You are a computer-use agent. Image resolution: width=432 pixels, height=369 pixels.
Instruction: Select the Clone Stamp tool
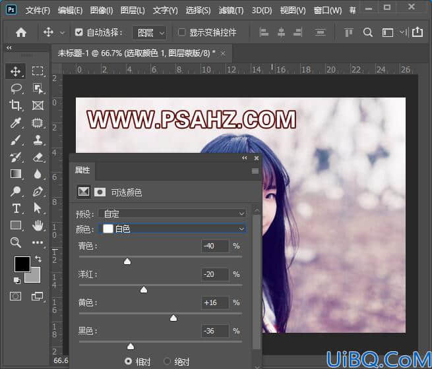click(x=38, y=140)
